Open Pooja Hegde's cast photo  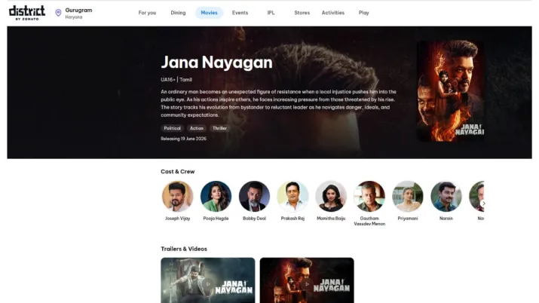pyautogui.click(x=216, y=196)
